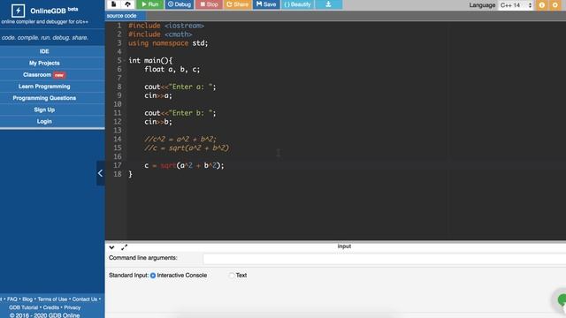Open the FAQ footer link
566x318 pixels.
(x=11, y=299)
